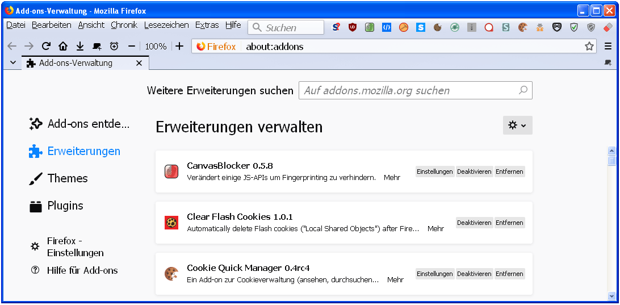Select Erweiterungen in sidebar

click(75, 151)
